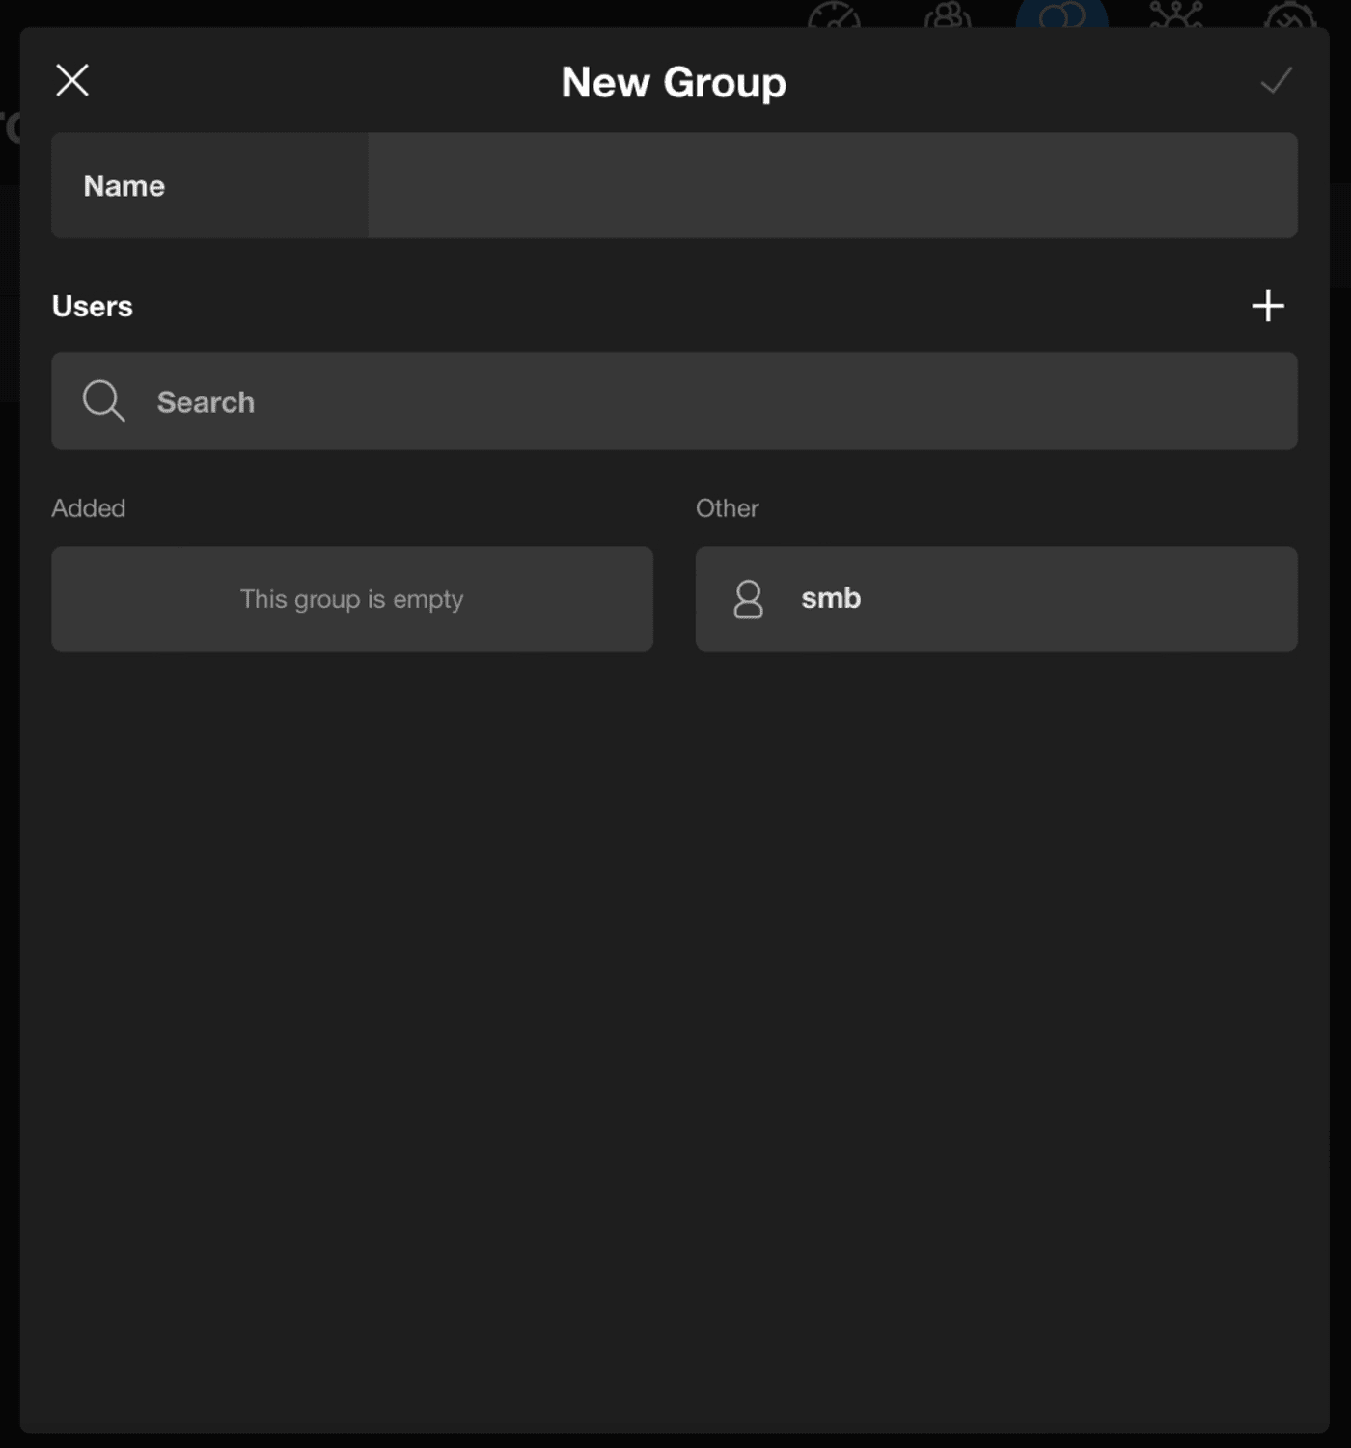Open the gear icon at top right

tap(1289, 14)
